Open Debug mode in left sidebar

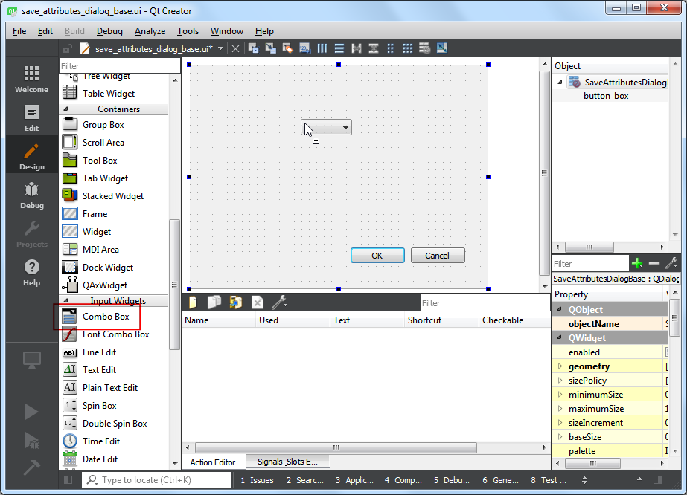coord(31,195)
